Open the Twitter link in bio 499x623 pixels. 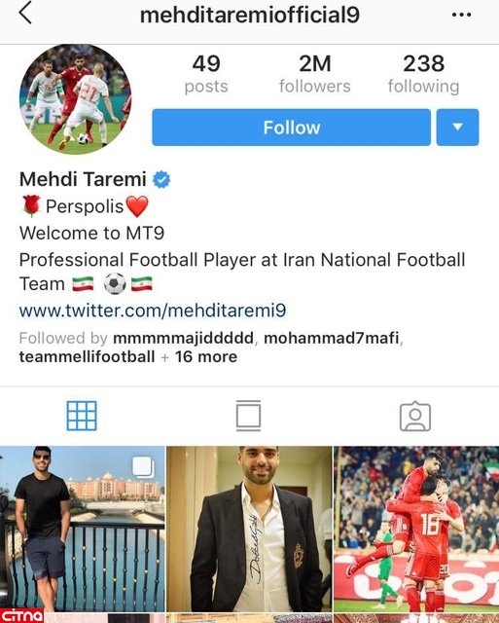pyautogui.click(x=153, y=311)
